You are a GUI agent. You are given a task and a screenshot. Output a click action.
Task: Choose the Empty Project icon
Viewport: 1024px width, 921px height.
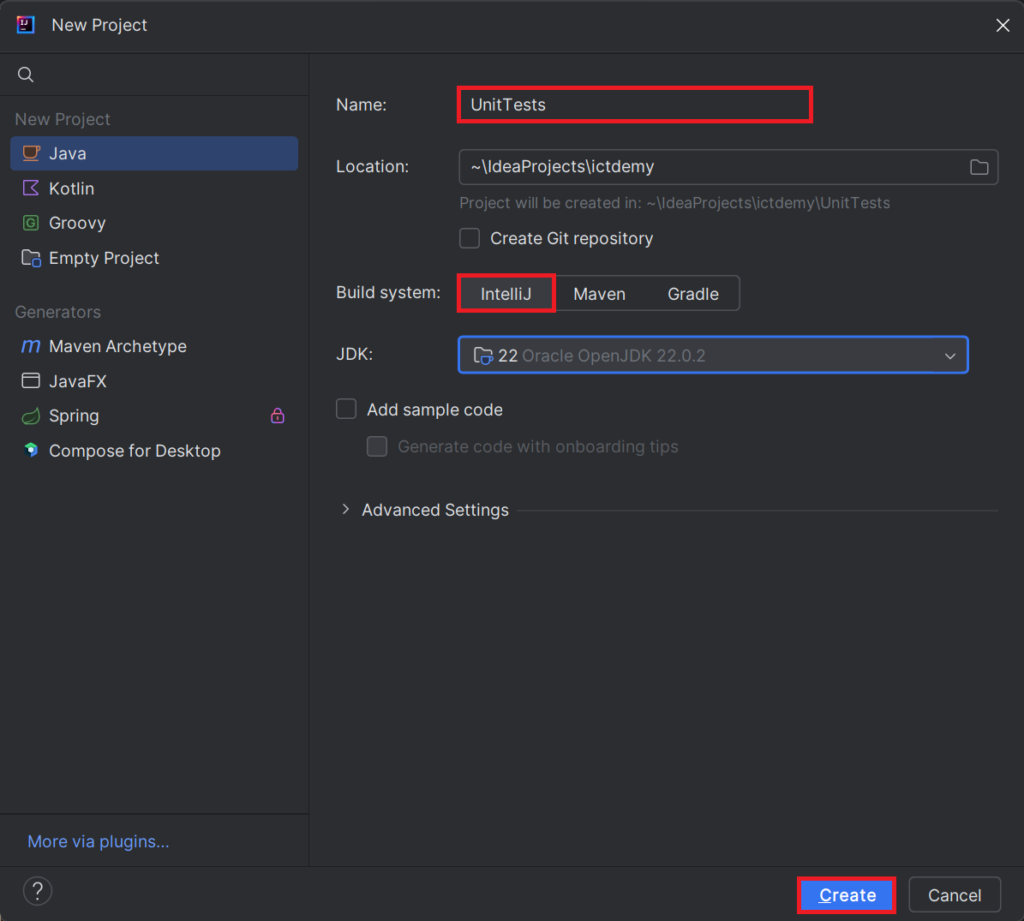point(32,257)
